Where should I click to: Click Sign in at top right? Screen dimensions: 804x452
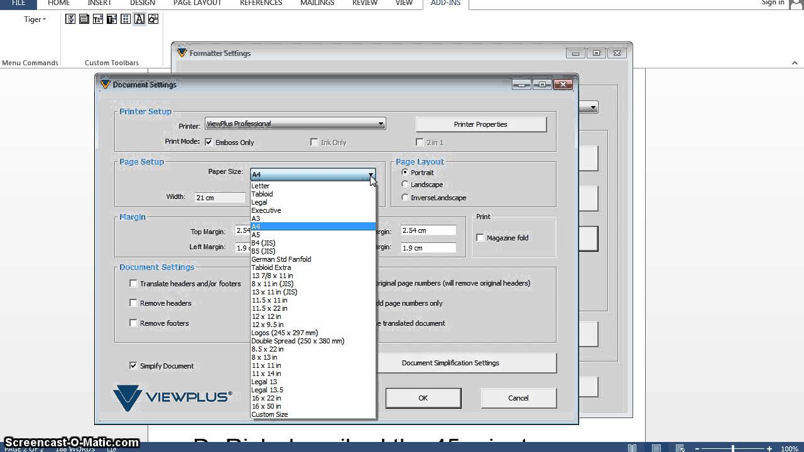[x=773, y=3]
